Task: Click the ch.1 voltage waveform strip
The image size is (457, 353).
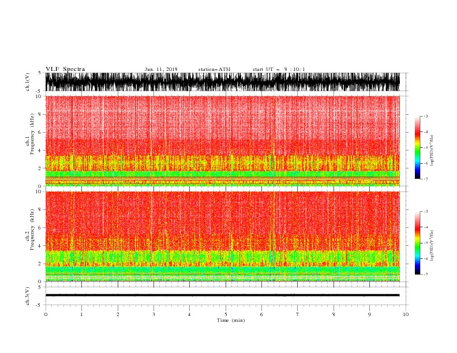Action: (x=223, y=82)
